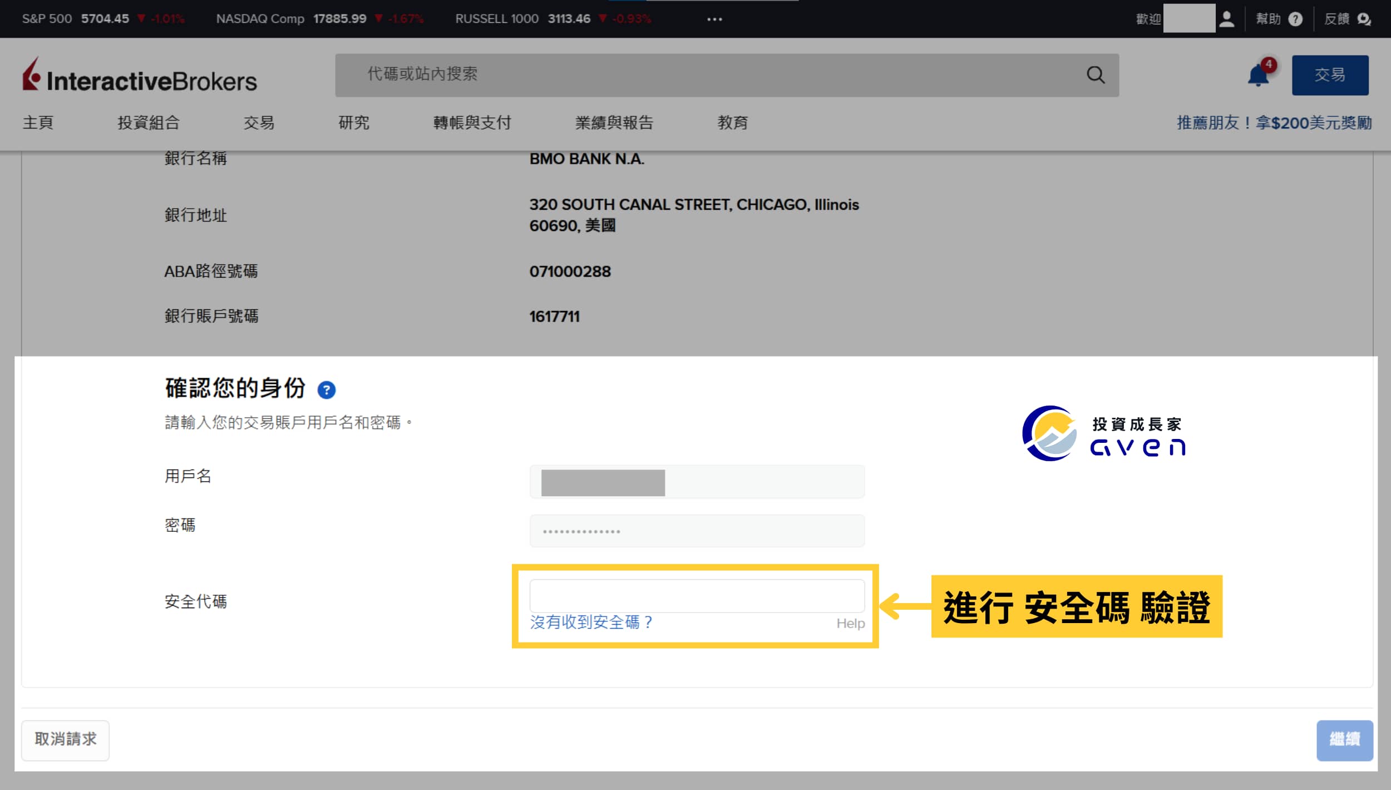This screenshot has width=1391, height=790.
Task: Click the Help link under security code
Action: (850, 623)
